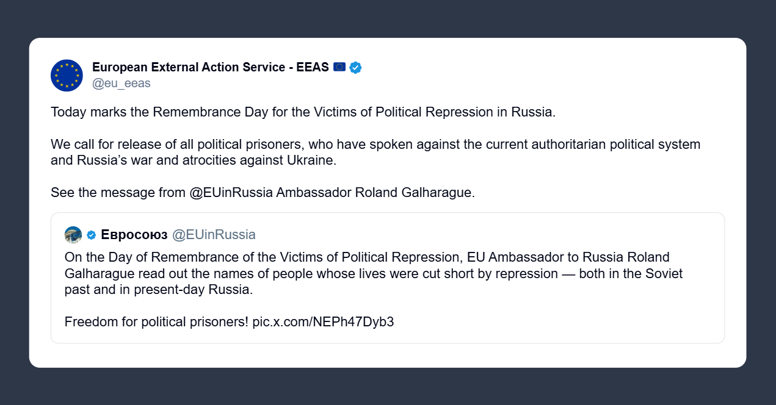The image size is (776, 405).
Task: Click the EU flag emoji beside EEAS name
Action: [339, 67]
